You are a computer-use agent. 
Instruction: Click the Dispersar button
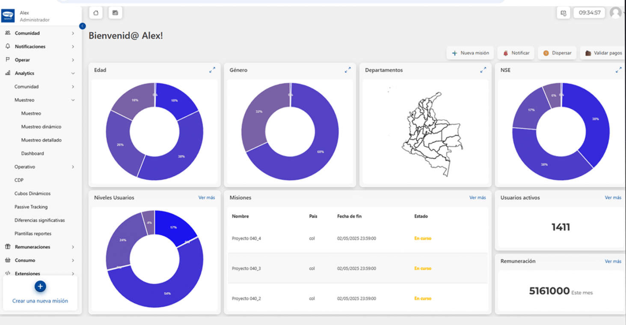[557, 53]
